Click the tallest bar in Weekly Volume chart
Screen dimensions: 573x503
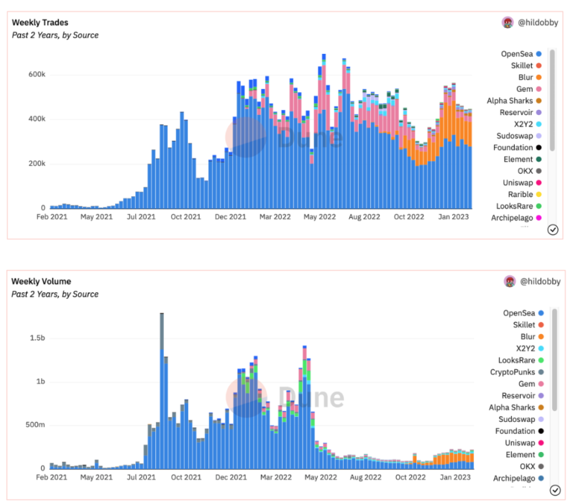(x=162, y=391)
